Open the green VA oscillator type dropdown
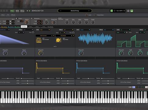The height and width of the screenshot is (110, 148). point(125,30)
